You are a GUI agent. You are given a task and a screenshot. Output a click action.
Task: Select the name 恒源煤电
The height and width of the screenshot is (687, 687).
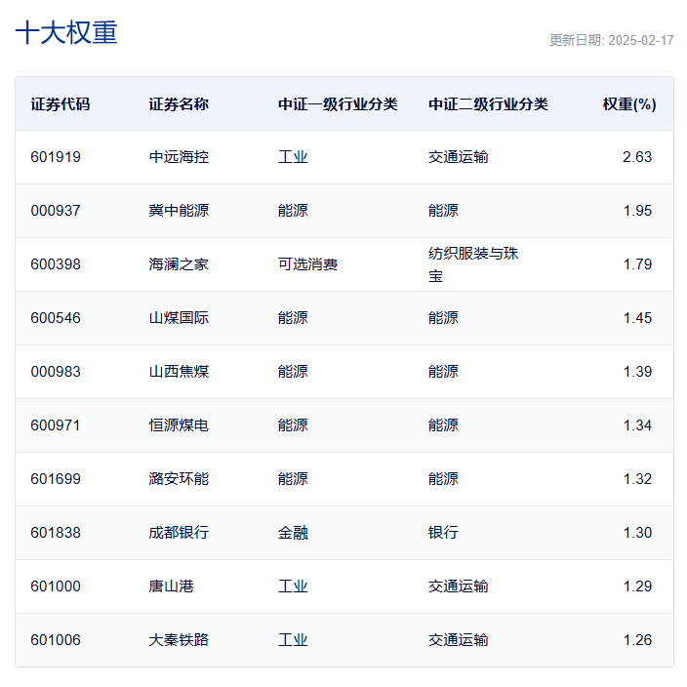point(179,425)
